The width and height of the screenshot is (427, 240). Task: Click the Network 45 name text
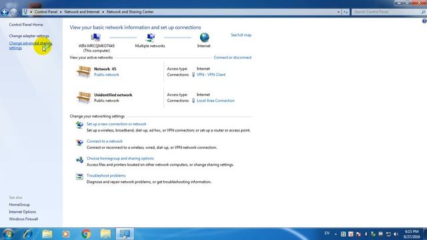click(x=105, y=69)
